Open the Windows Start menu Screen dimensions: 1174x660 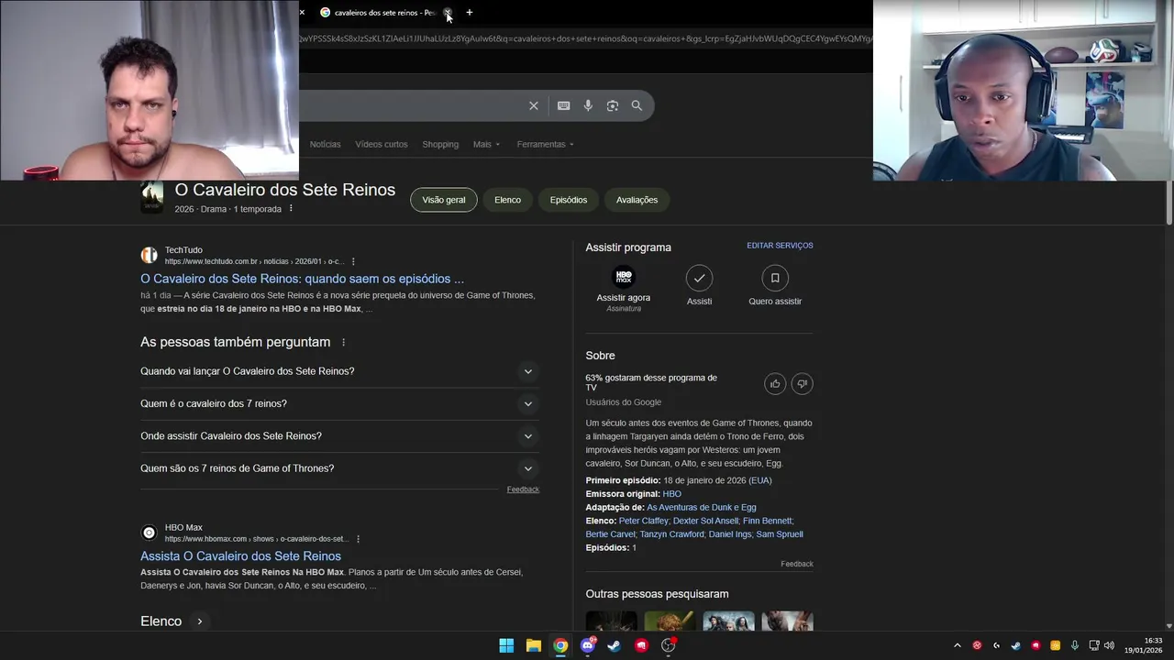point(506,645)
